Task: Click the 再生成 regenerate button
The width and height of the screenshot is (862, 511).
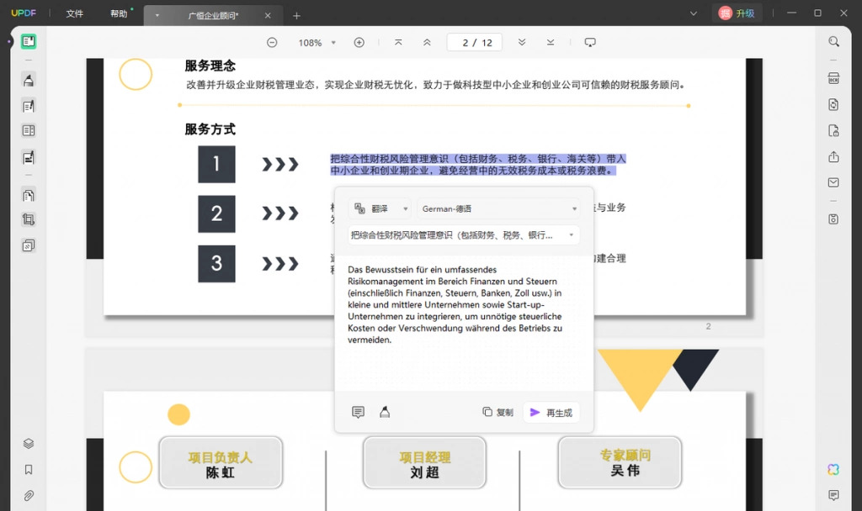Action: [x=551, y=413]
